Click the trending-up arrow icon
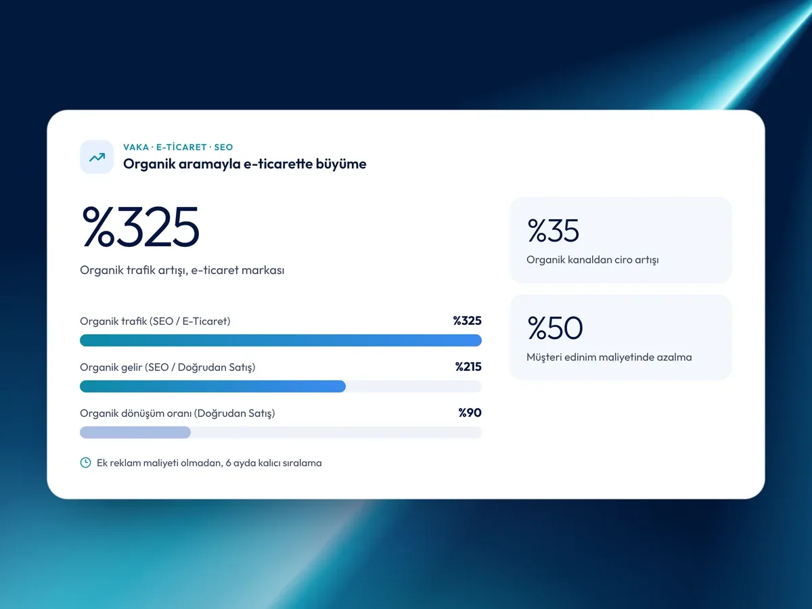 97,157
